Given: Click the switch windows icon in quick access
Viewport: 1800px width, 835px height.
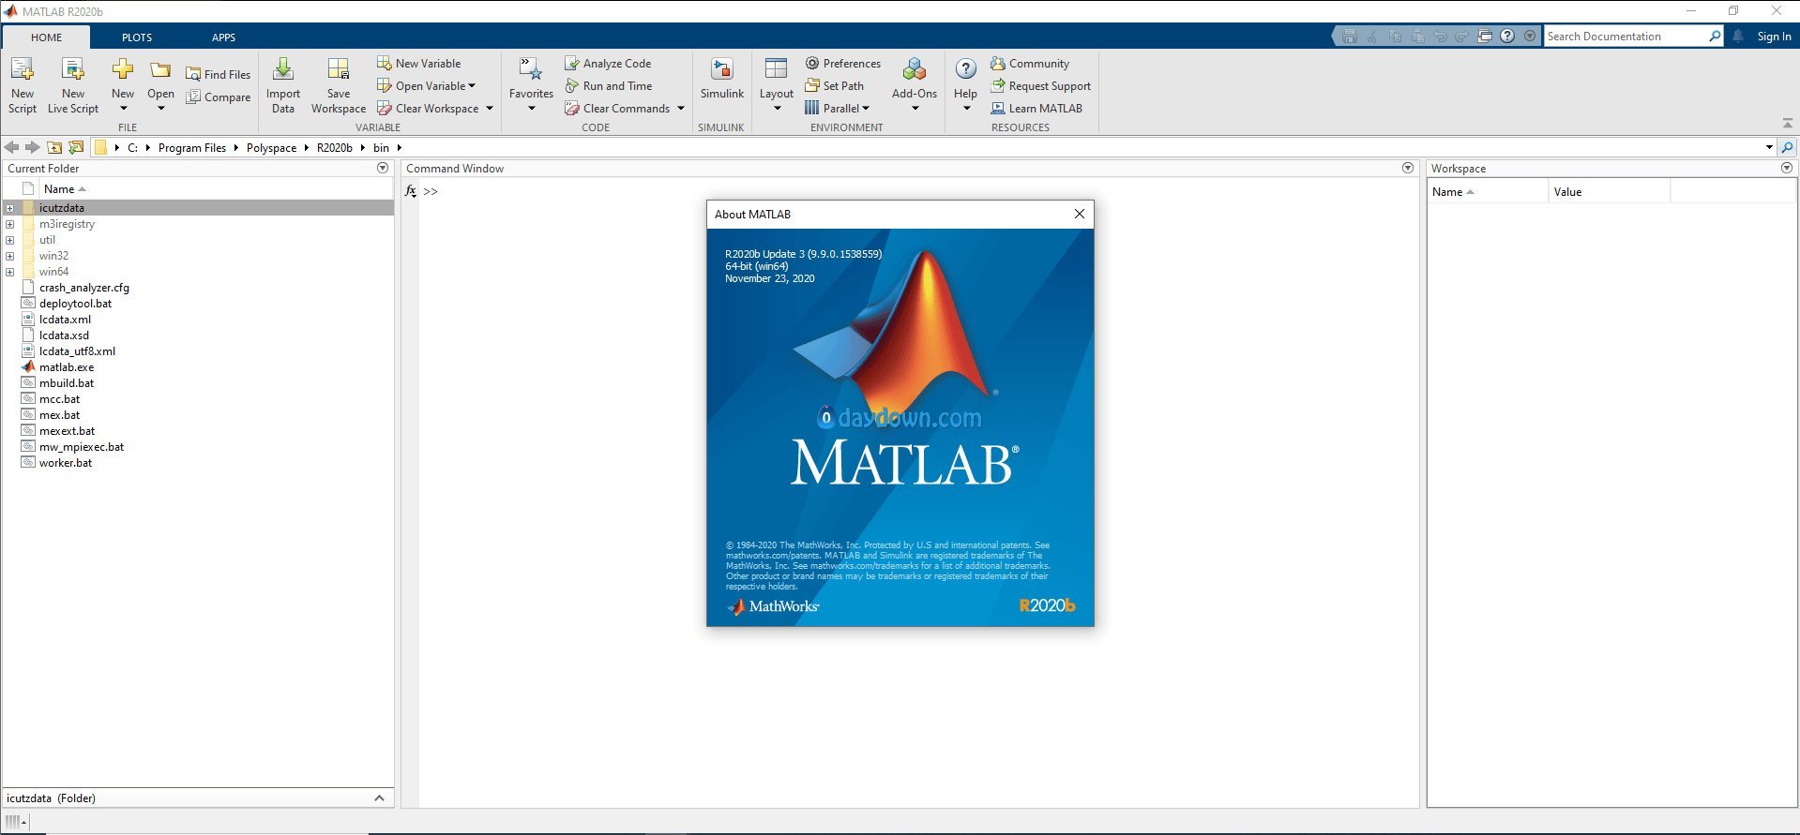Looking at the screenshot, I should tap(1485, 36).
